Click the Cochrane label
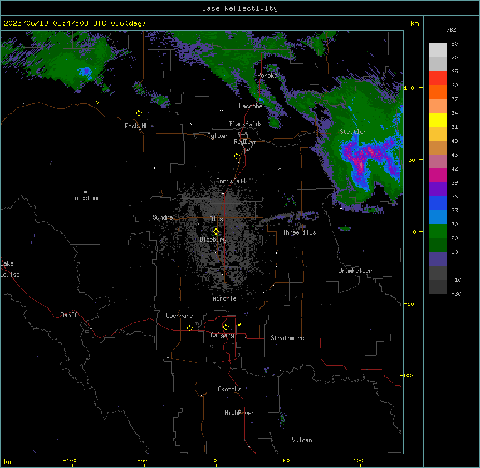480x468 pixels. point(179,316)
